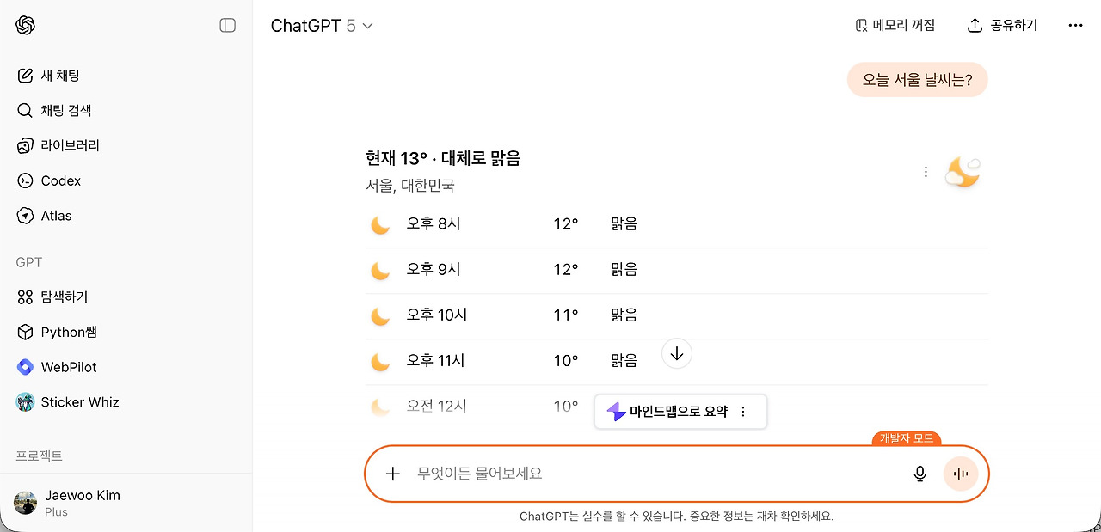Toggle the 메모리 꺼짐 memory setting

tap(895, 26)
